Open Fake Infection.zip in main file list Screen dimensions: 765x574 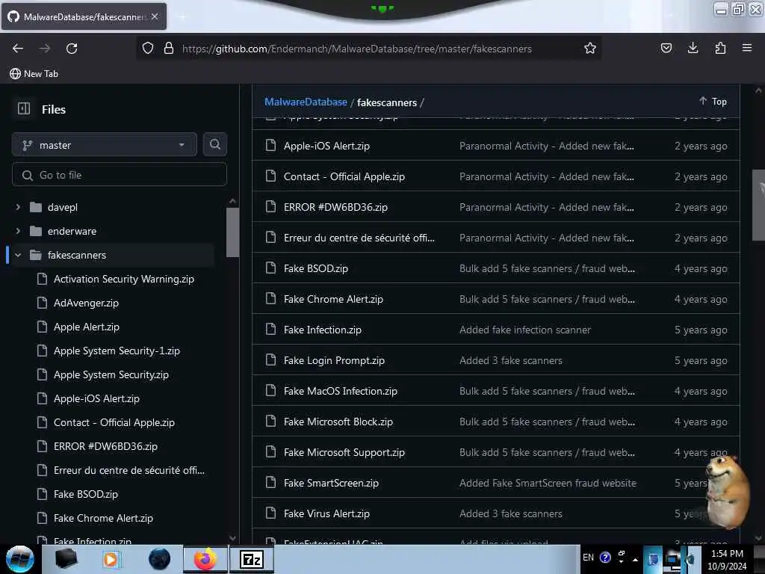click(x=323, y=330)
